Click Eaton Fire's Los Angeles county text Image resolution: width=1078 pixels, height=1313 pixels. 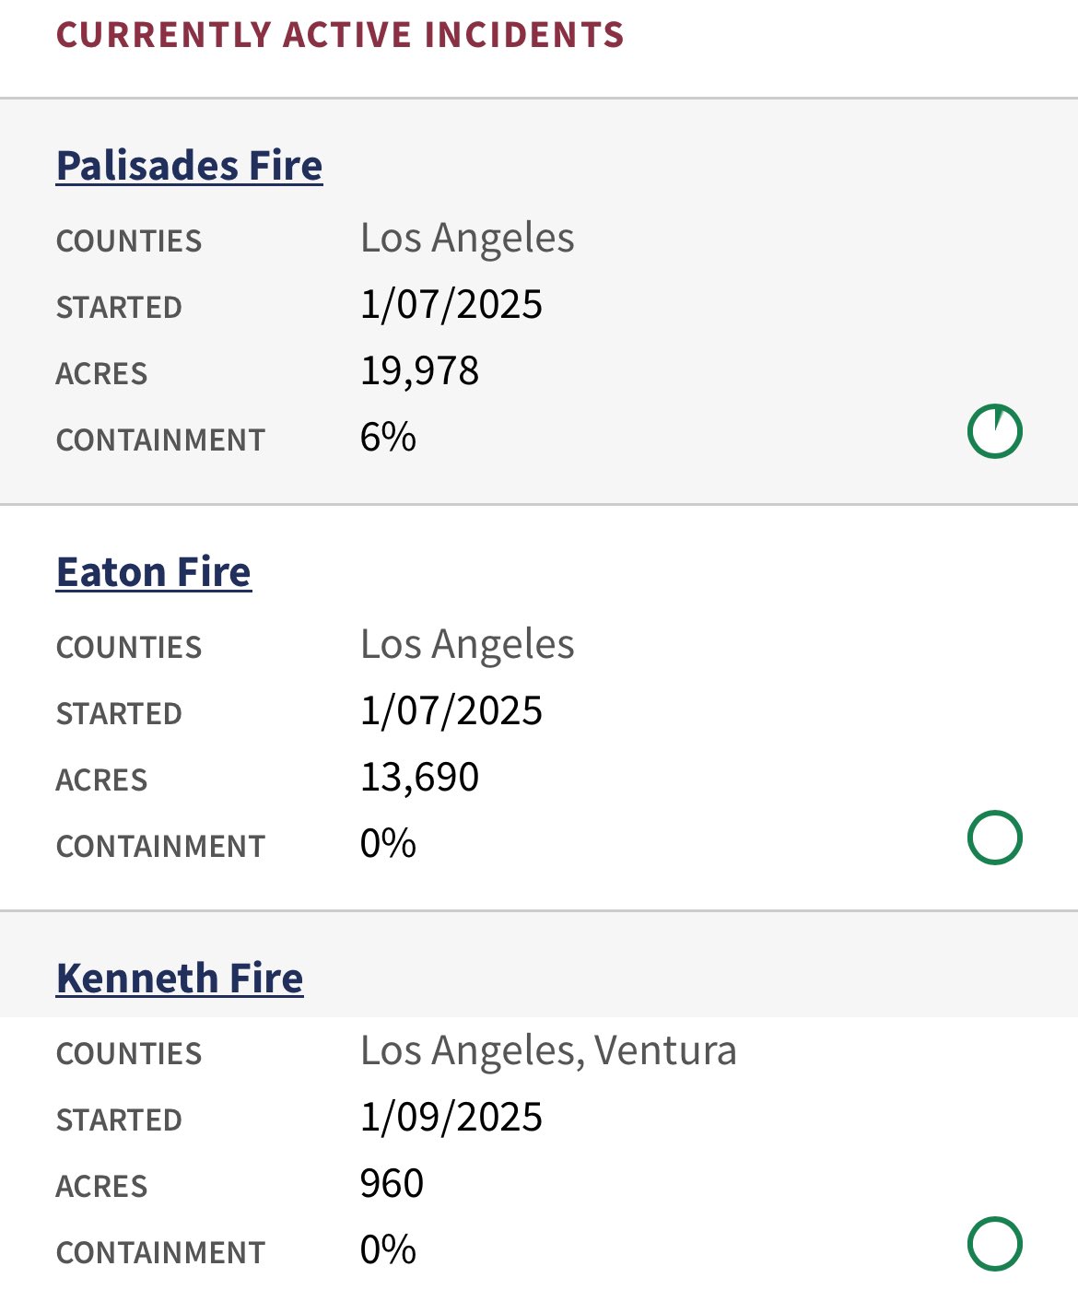(467, 646)
